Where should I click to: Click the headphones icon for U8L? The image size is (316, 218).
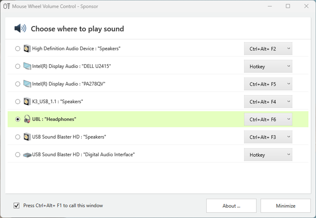[x=27, y=119]
